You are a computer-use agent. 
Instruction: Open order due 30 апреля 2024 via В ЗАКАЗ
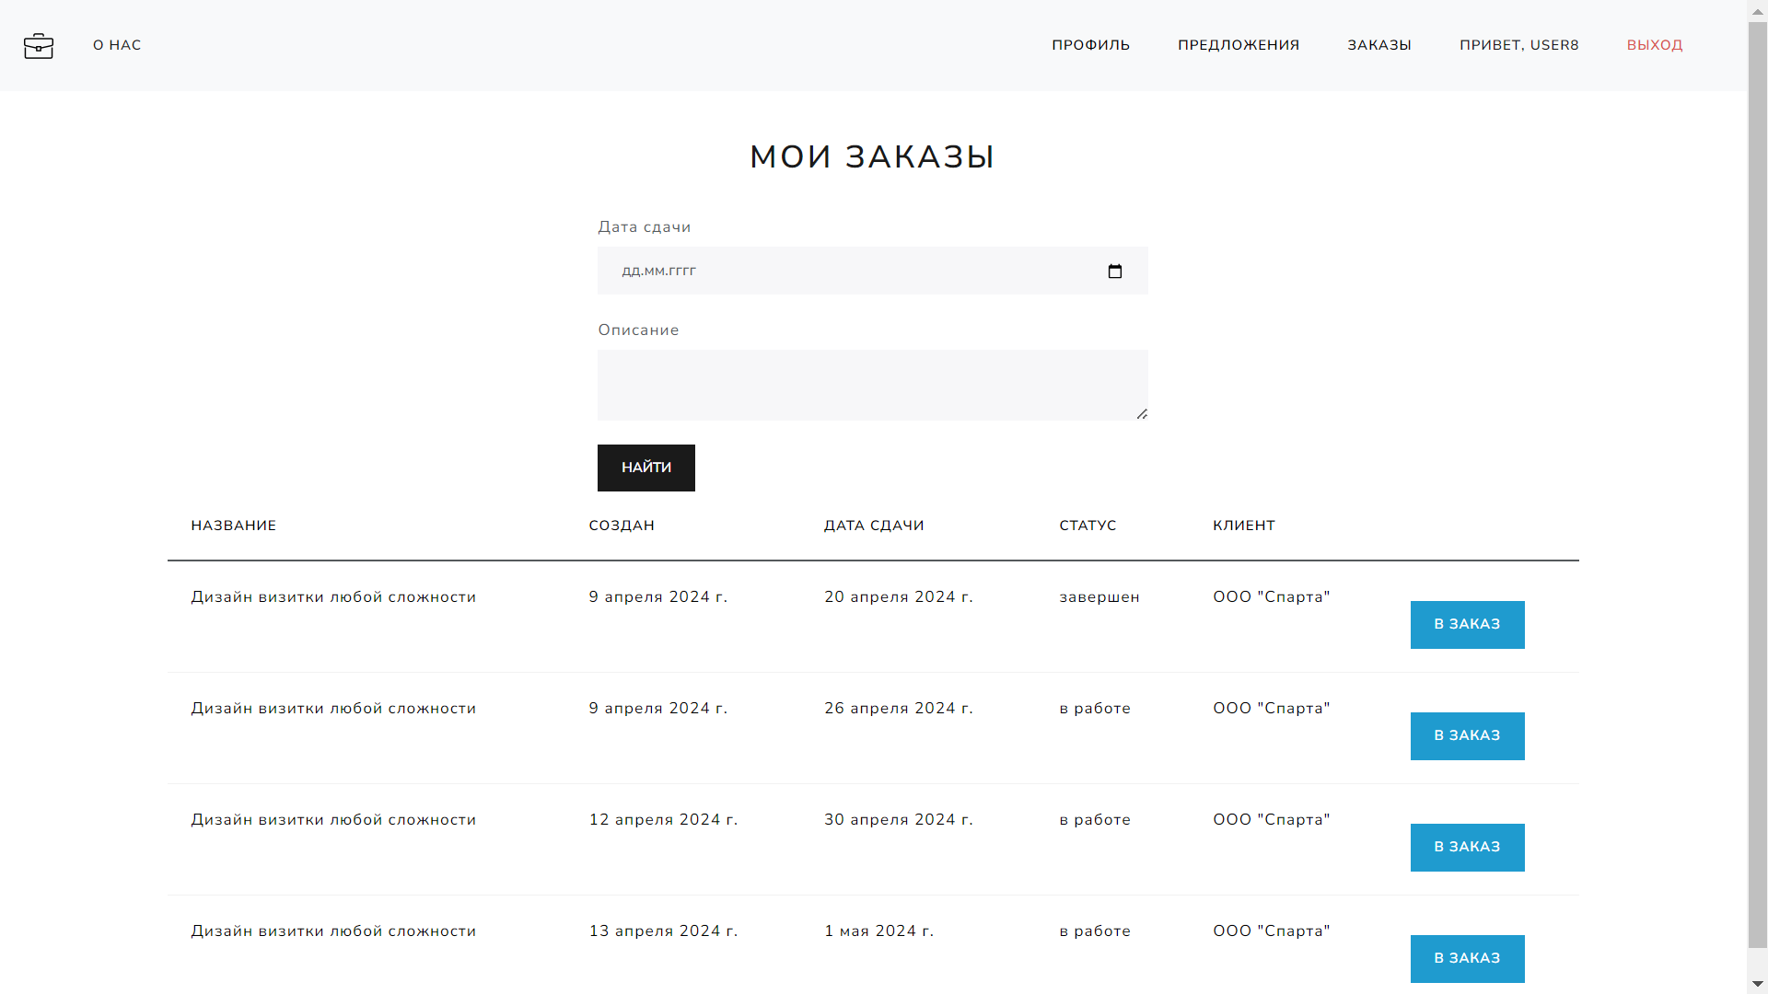click(1467, 848)
